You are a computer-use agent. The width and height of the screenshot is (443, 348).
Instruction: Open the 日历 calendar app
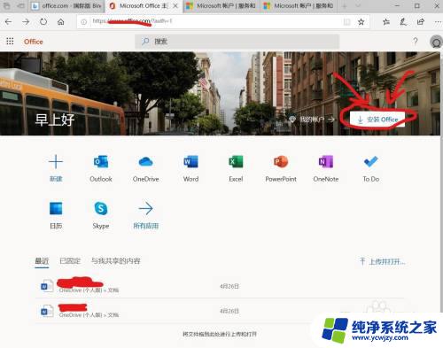click(56, 208)
